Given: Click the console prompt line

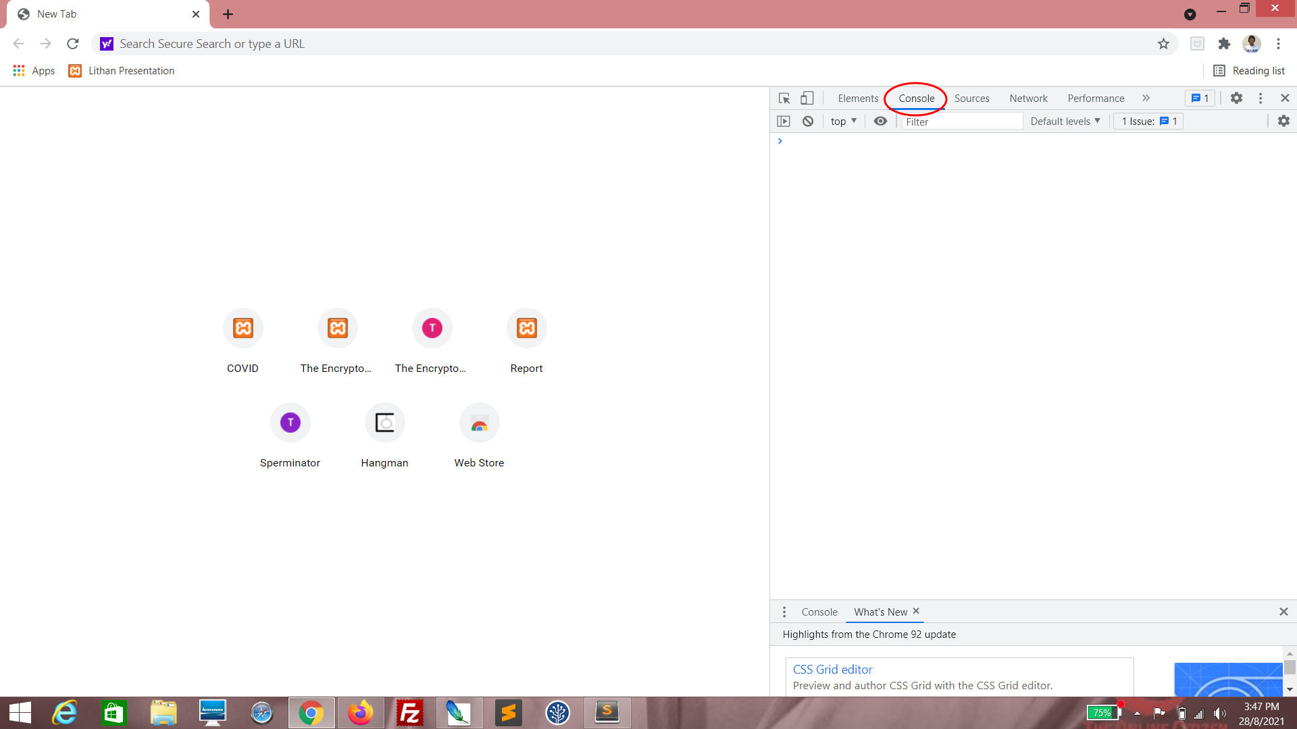Looking at the screenshot, I should click(1034, 141).
